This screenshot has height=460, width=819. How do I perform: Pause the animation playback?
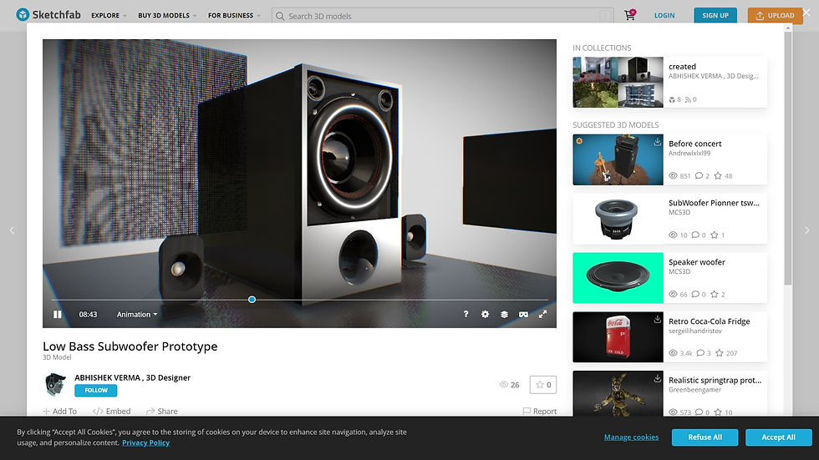tap(58, 315)
